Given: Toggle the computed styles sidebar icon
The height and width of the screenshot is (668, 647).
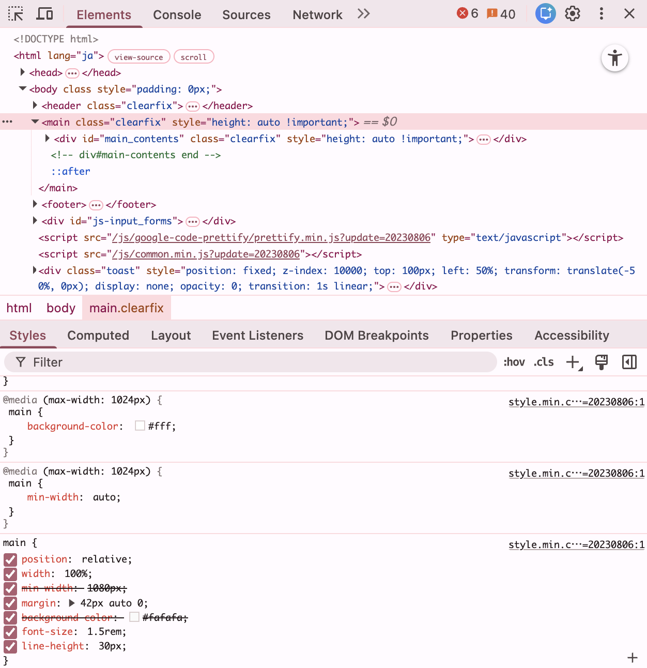Looking at the screenshot, I should click(x=629, y=362).
